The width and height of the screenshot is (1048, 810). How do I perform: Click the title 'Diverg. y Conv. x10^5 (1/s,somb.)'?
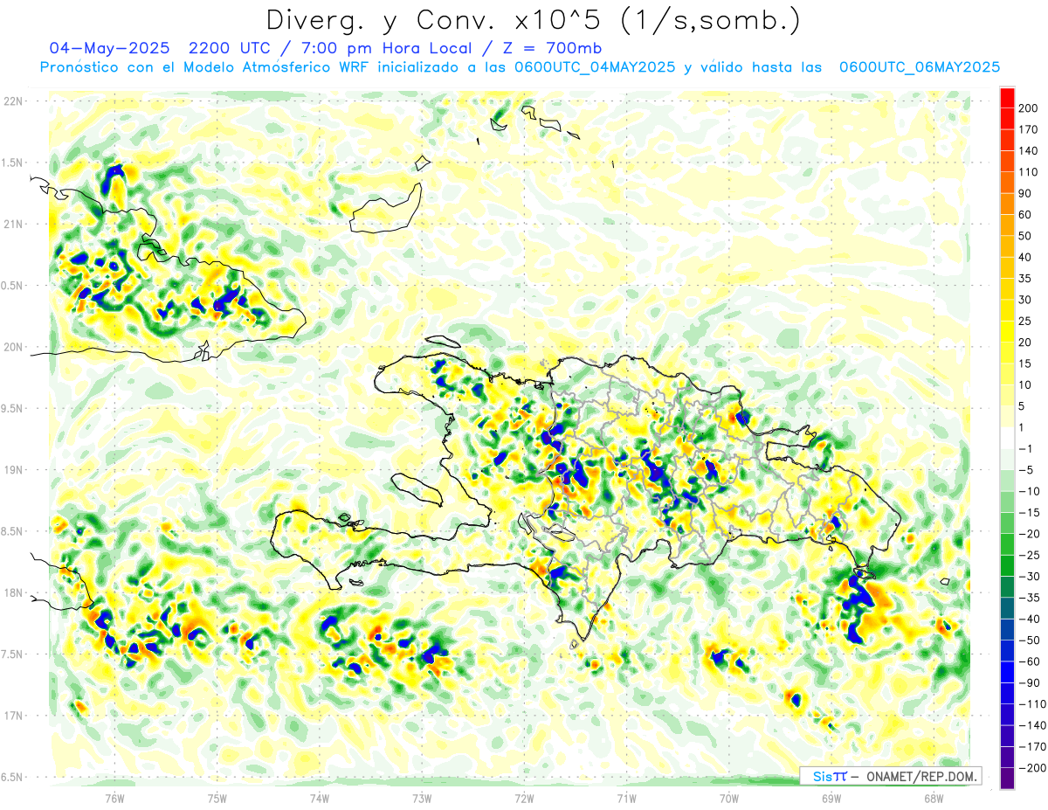click(533, 20)
